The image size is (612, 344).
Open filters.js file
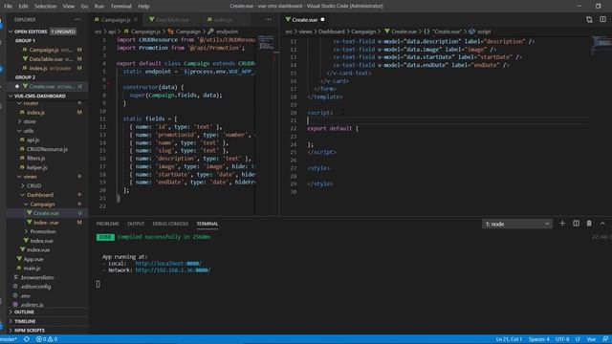36,159
